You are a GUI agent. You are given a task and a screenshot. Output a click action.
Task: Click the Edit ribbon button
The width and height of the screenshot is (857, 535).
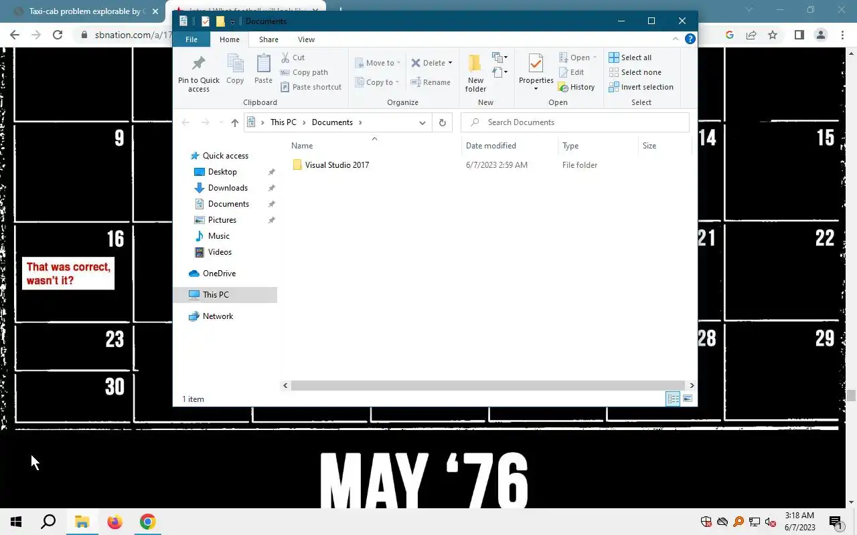point(570,72)
